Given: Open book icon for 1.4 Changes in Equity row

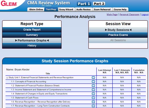Looking at the screenshot, I should point(93,94).
